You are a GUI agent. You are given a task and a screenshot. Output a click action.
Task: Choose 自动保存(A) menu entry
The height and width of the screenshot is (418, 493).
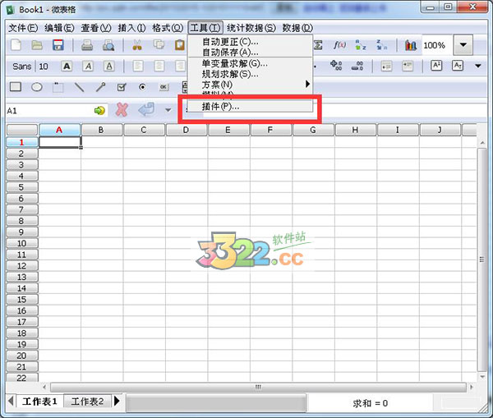coord(251,52)
